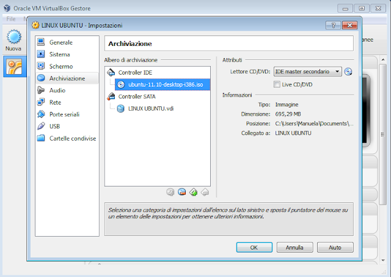Screen dimensions: 391x277
Task: Click the 695,29 MB dimension value
Action: [288, 114]
